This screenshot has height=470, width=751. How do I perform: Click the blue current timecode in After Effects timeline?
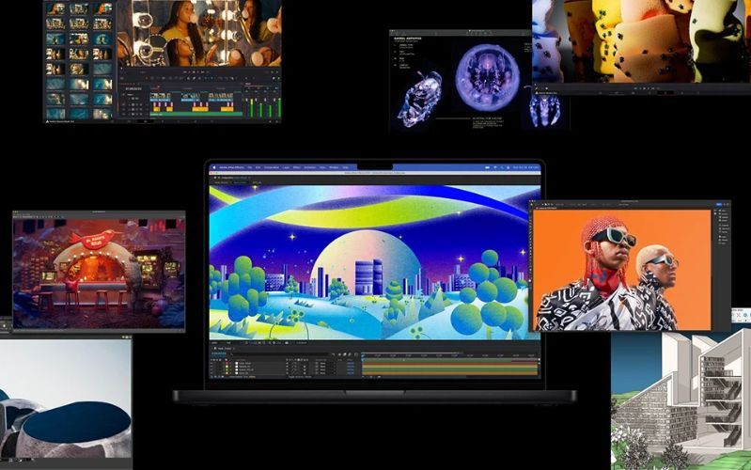[x=219, y=353]
